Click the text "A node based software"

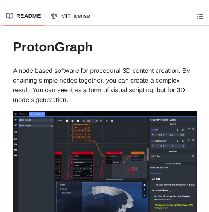(x=46, y=71)
